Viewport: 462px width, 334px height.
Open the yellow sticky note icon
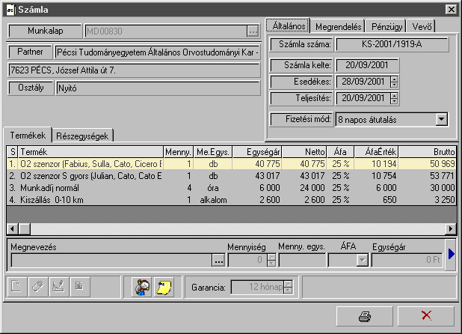(x=164, y=287)
